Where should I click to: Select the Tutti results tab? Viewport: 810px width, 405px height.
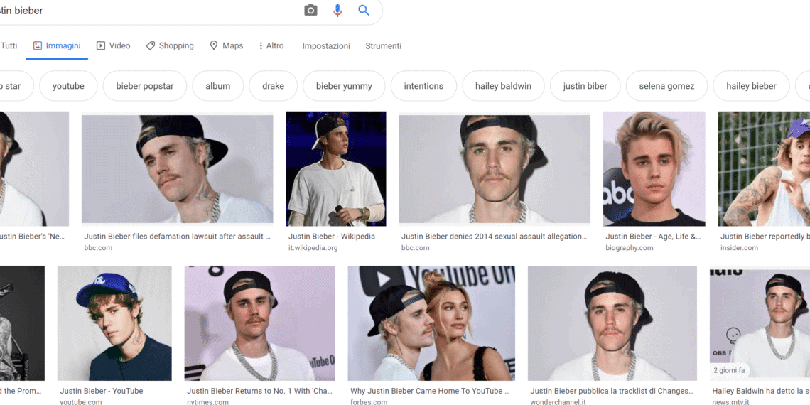[x=9, y=45]
